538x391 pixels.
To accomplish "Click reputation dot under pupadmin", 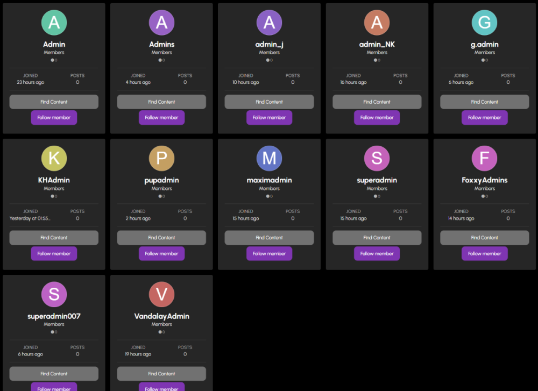I will 160,196.
